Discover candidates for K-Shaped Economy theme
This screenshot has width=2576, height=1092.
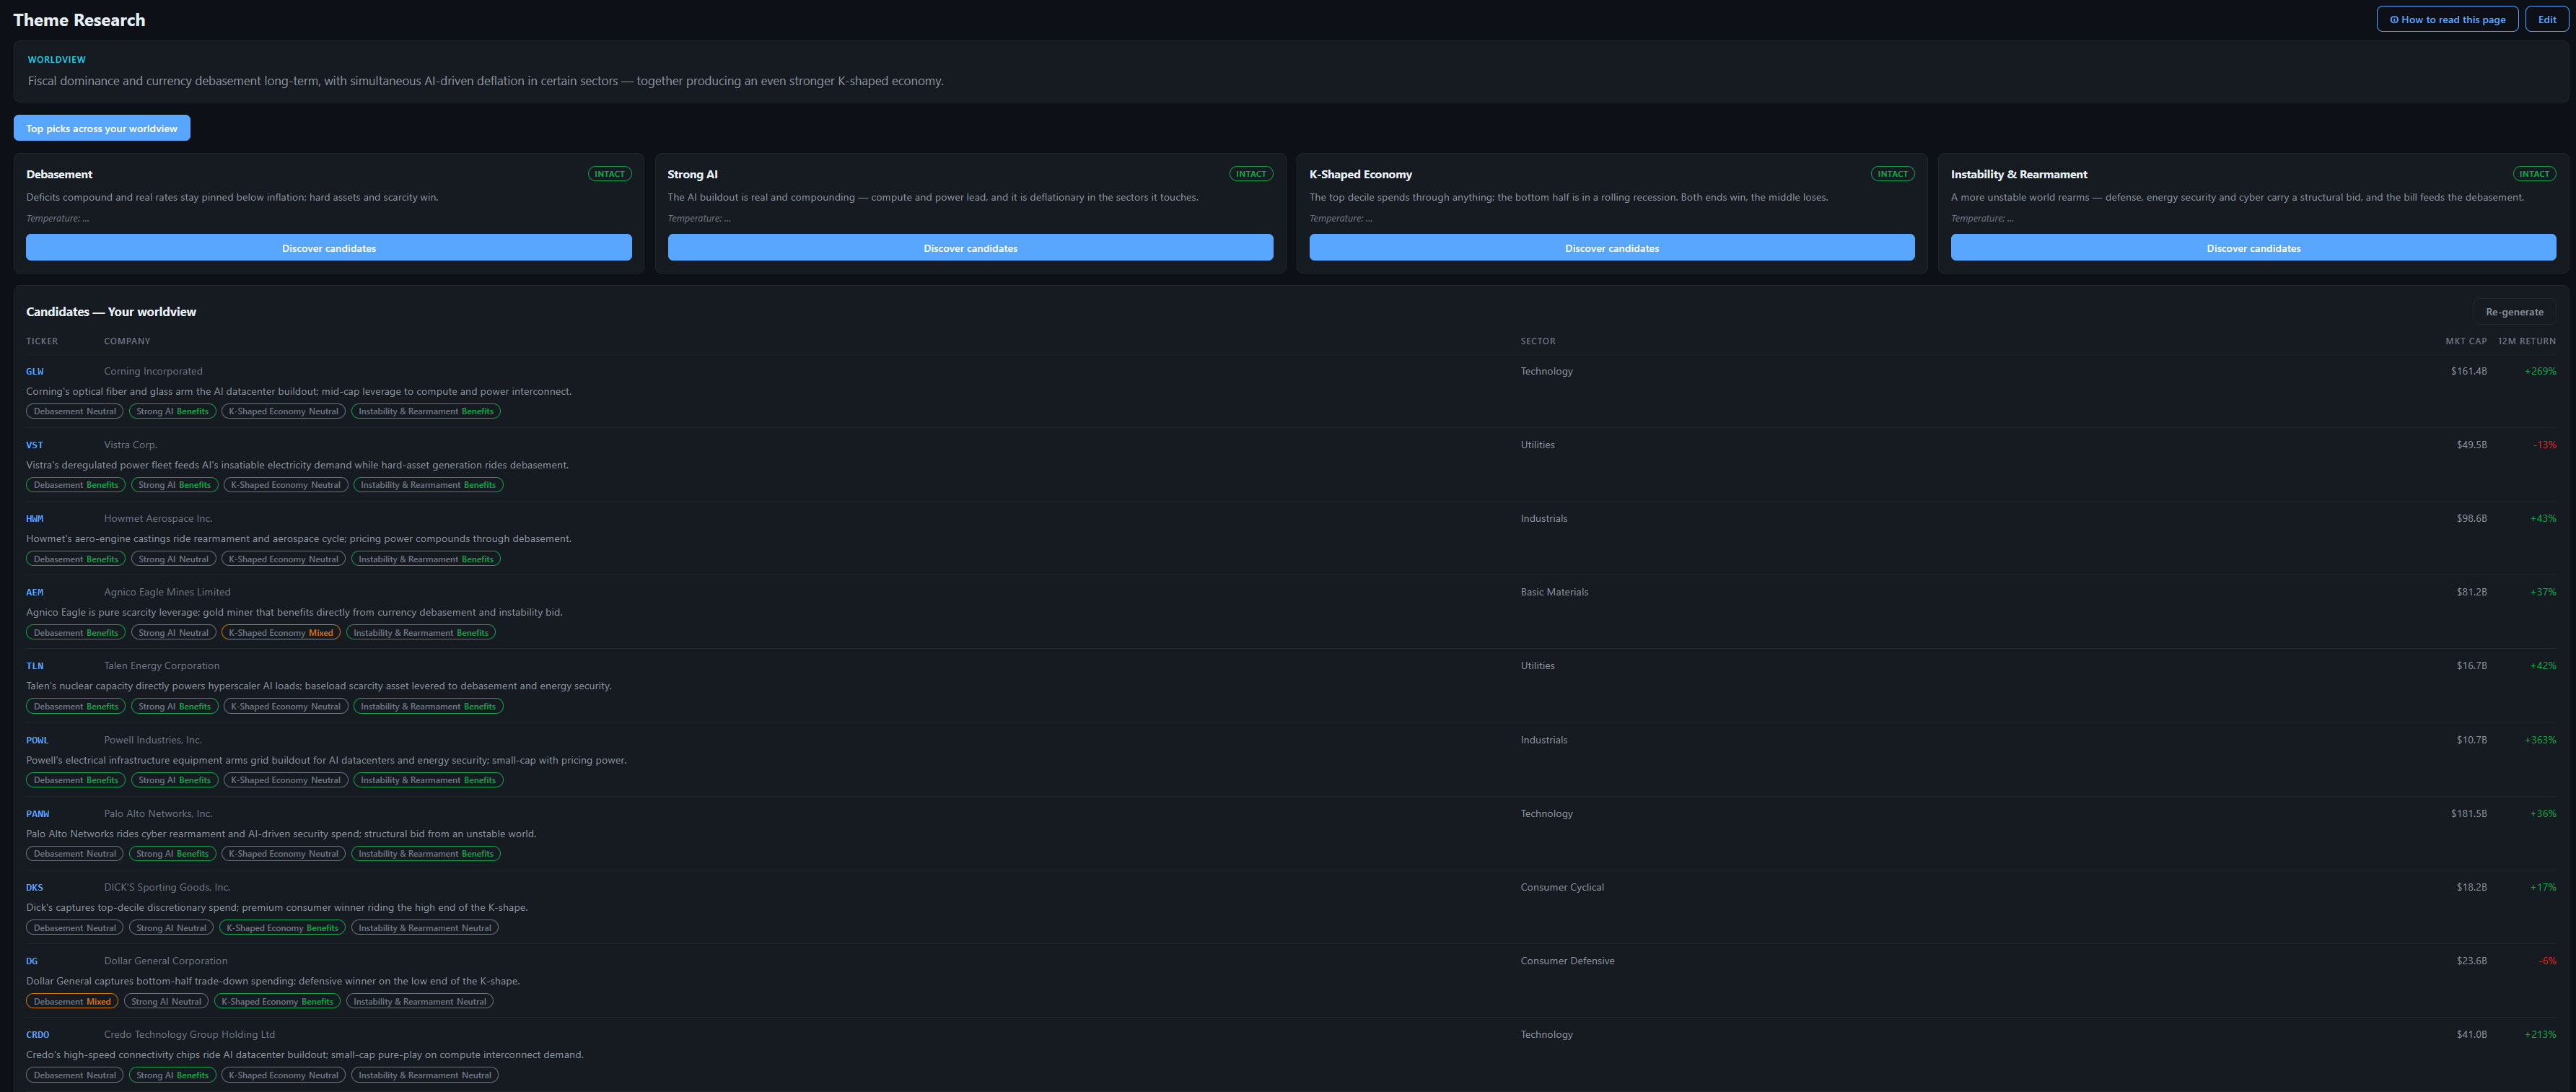tap(1612, 248)
